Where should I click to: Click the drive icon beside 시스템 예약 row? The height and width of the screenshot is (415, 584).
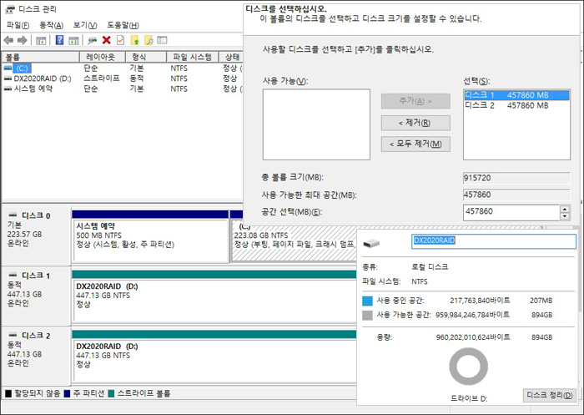8,89
